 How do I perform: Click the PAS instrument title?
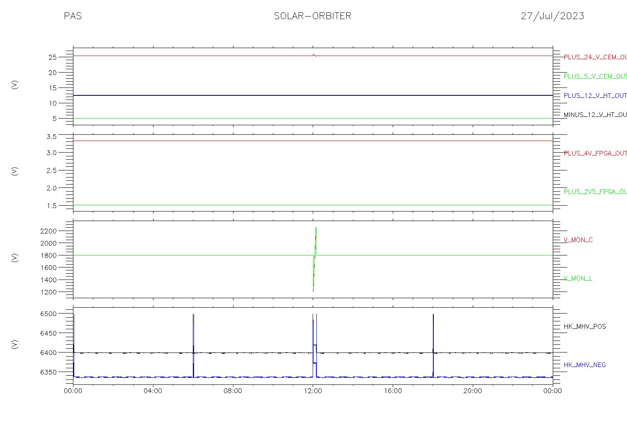(x=73, y=16)
